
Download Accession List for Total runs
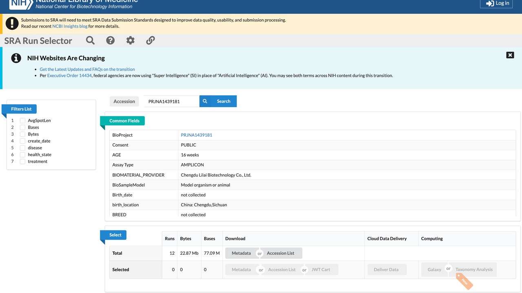point(281,253)
